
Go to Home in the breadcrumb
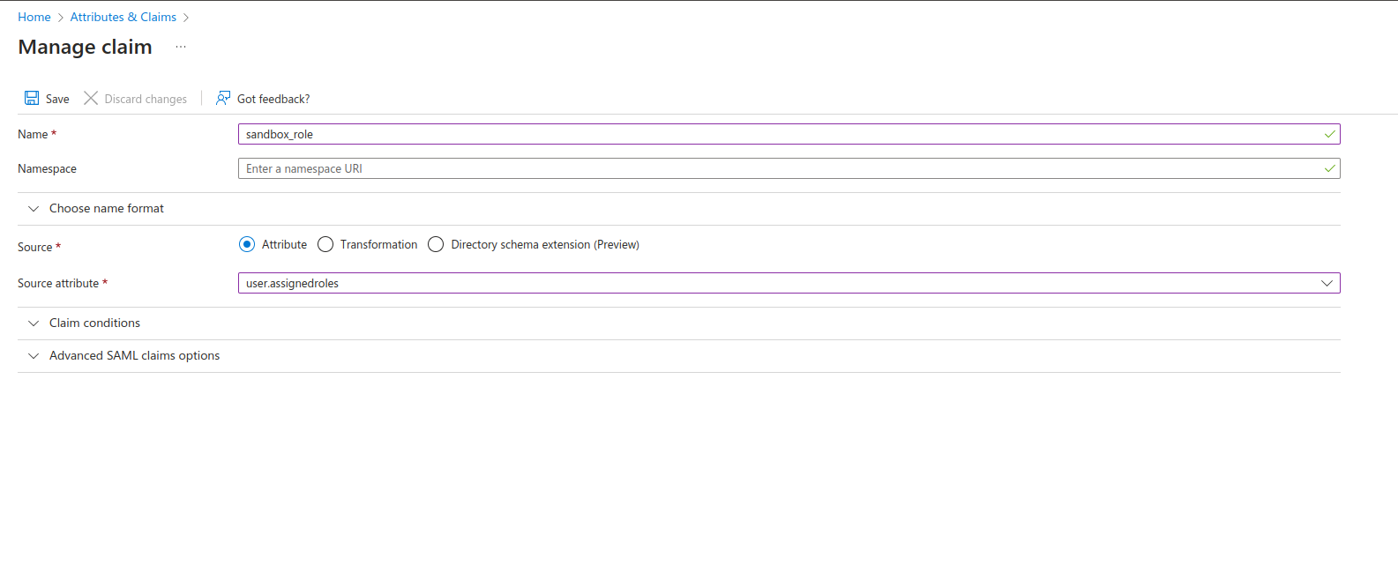34,17
